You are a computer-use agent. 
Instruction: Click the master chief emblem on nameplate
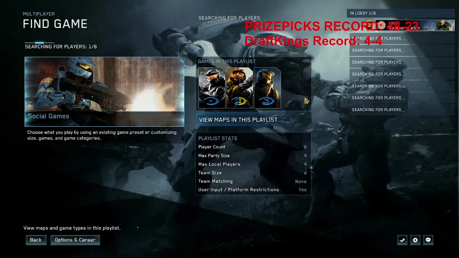tap(445, 25)
